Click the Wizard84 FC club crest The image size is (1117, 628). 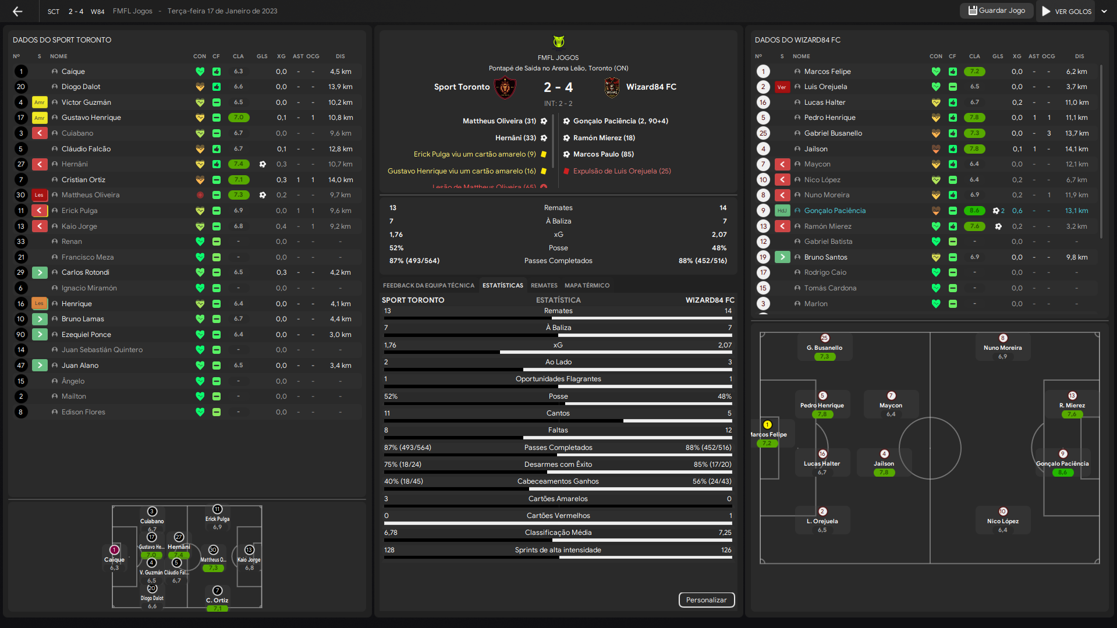tap(612, 87)
